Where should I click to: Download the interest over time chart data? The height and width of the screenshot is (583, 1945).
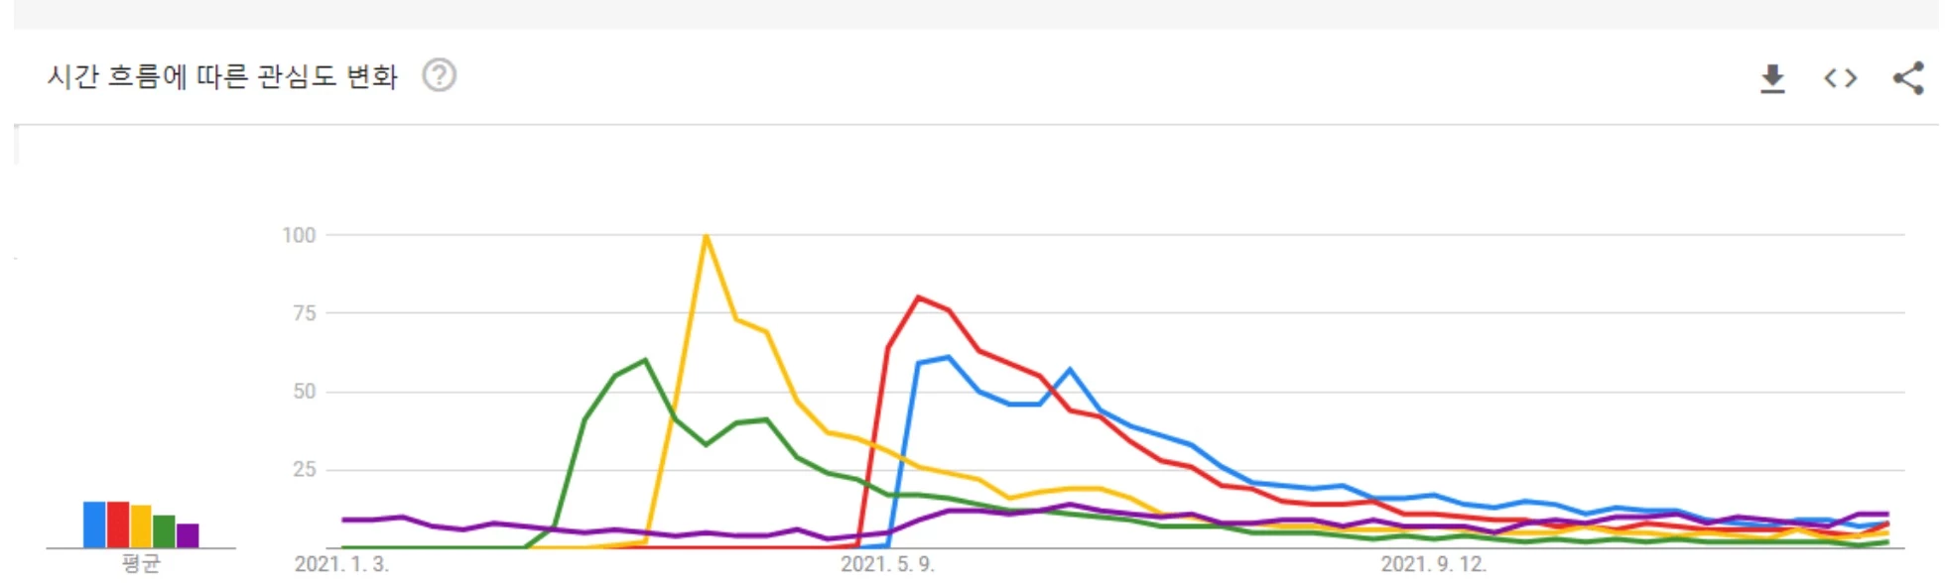1772,78
